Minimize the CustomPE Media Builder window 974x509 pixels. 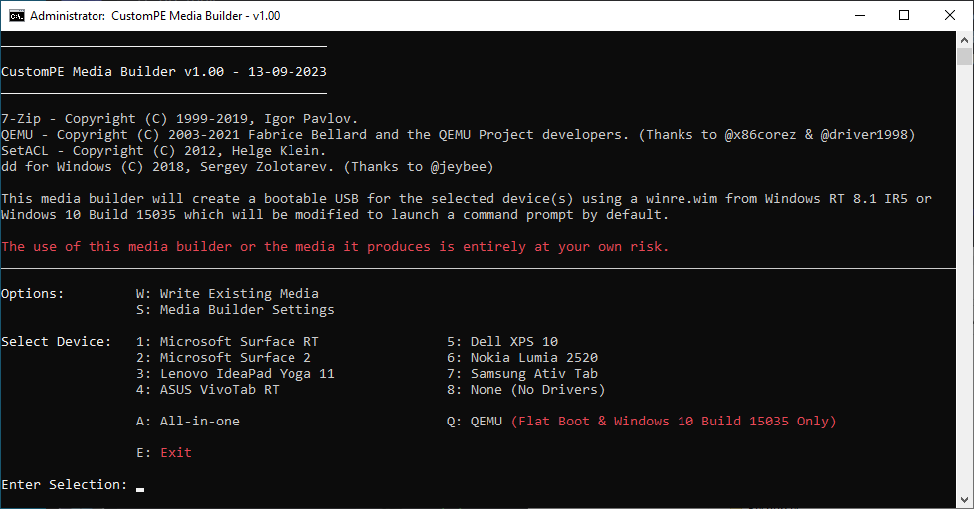point(860,16)
